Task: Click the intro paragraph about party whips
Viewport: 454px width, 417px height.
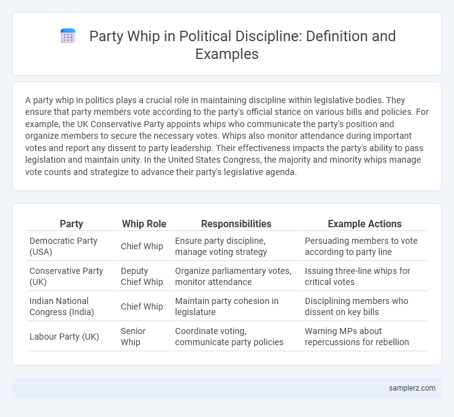Action: coord(227,136)
